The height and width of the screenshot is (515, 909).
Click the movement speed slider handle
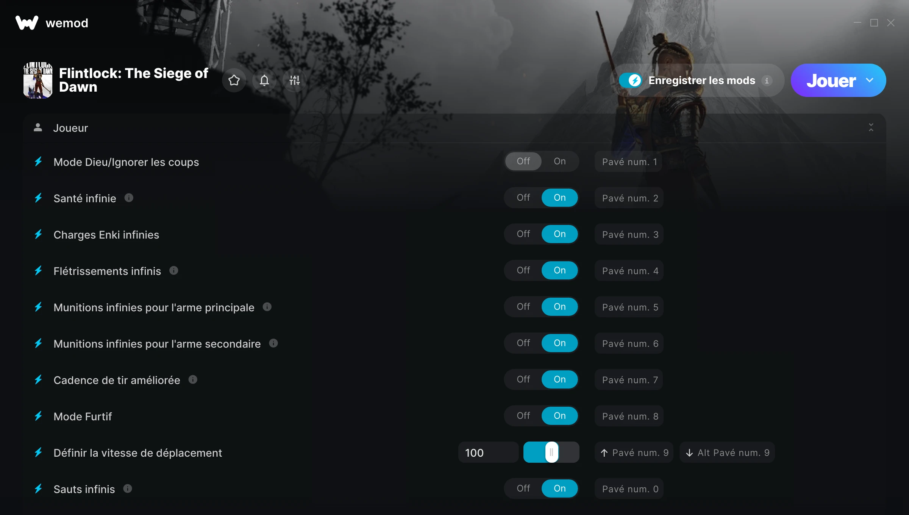click(x=552, y=452)
